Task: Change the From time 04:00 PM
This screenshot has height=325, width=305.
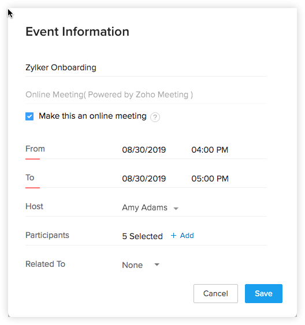Action: pyautogui.click(x=210, y=150)
